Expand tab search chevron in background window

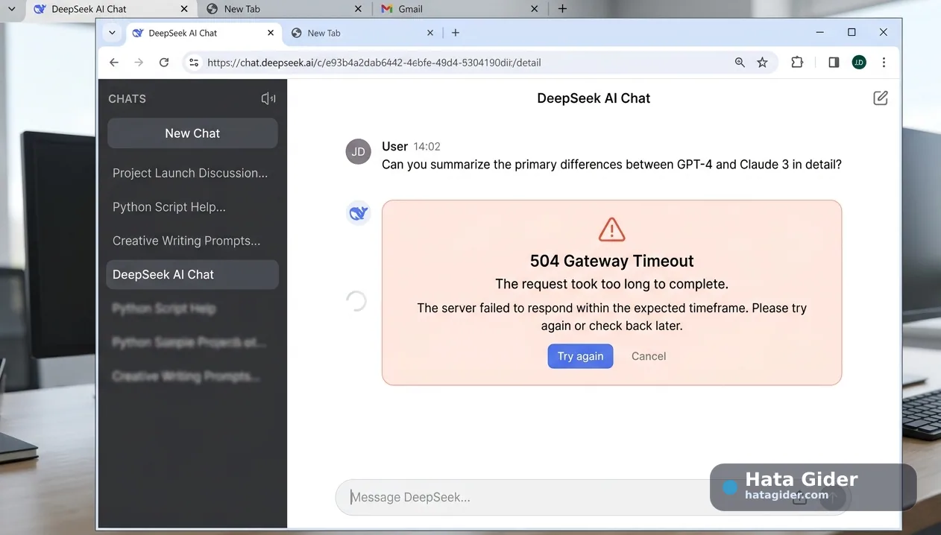pyautogui.click(x=11, y=9)
